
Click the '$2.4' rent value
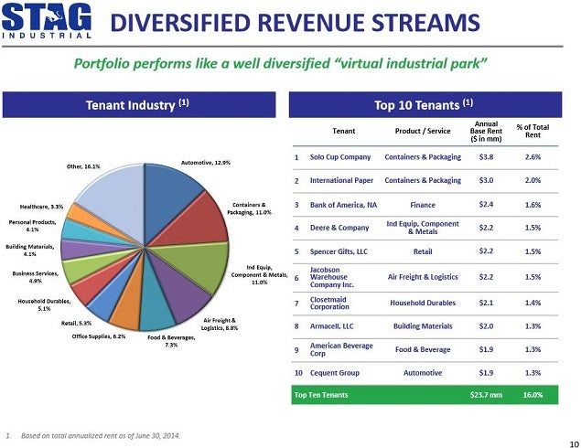[x=486, y=205]
